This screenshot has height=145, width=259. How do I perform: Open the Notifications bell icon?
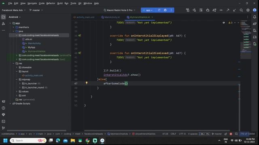[x=255, y=17]
